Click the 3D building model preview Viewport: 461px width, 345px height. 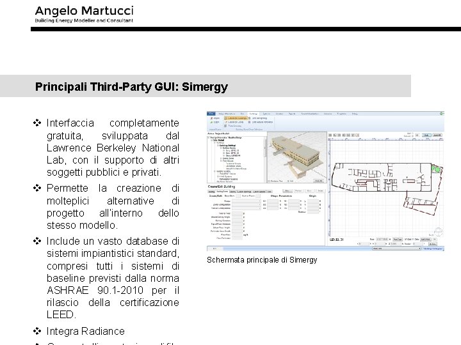point(297,157)
